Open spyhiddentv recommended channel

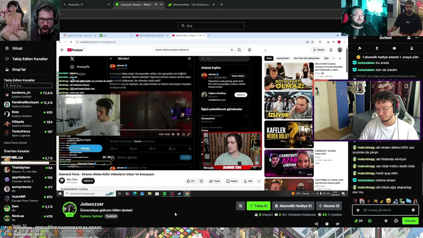click(x=28, y=179)
